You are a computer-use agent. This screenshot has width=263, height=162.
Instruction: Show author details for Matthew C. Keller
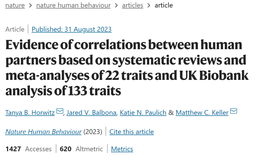(x=202, y=113)
